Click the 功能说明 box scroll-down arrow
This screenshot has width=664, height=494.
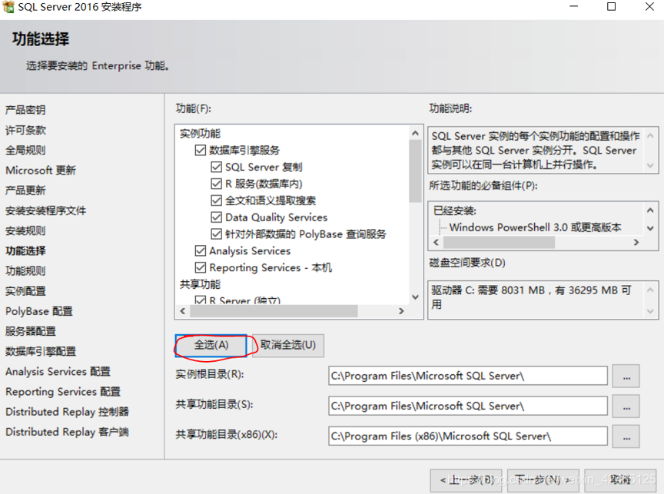[x=650, y=165]
